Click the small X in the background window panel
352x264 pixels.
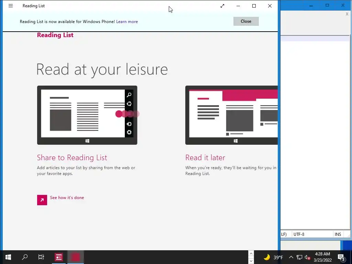click(347, 14)
